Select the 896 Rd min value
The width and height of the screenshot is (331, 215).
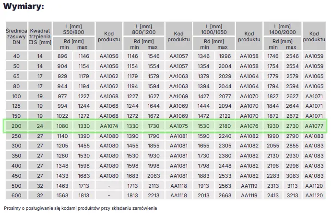pos(62,56)
